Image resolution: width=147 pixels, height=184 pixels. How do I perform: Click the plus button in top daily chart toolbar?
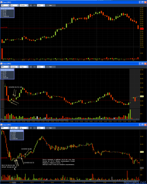click(x=31, y=5)
